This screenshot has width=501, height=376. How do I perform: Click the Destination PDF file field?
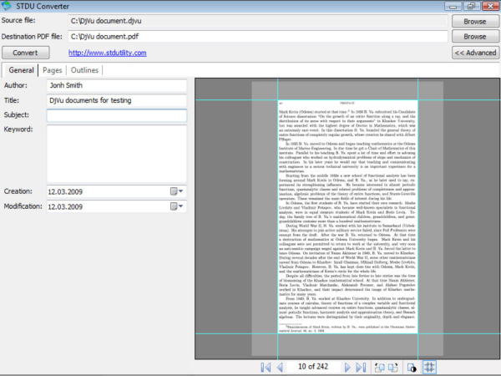257,37
